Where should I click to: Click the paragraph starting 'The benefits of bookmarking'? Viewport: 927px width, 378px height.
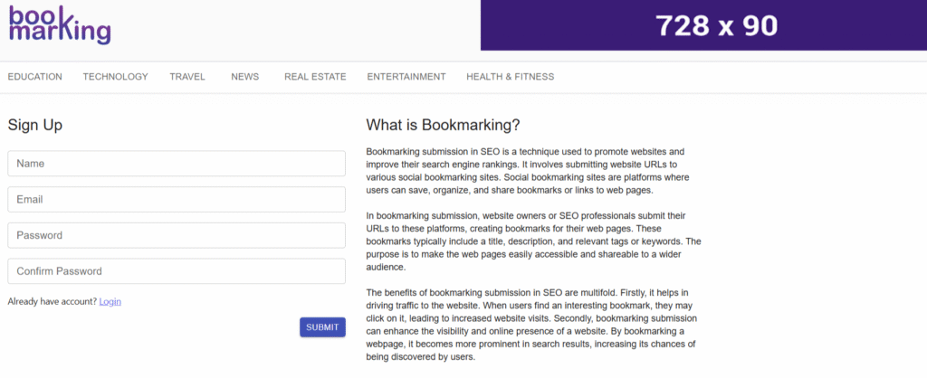[531, 325]
